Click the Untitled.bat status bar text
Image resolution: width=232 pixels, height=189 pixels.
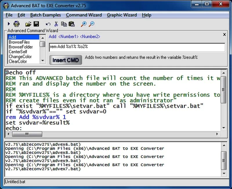[15, 181]
